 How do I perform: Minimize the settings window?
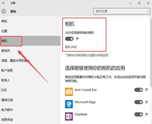[131, 3]
